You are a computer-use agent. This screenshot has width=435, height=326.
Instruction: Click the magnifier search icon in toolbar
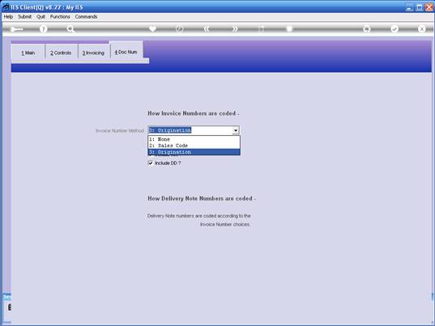pyautogui.click(x=70, y=29)
